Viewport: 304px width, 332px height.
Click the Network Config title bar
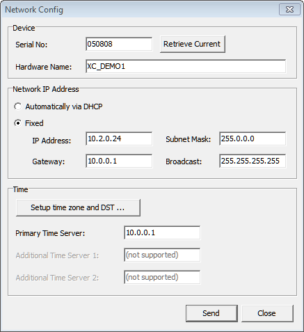coord(139,10)
